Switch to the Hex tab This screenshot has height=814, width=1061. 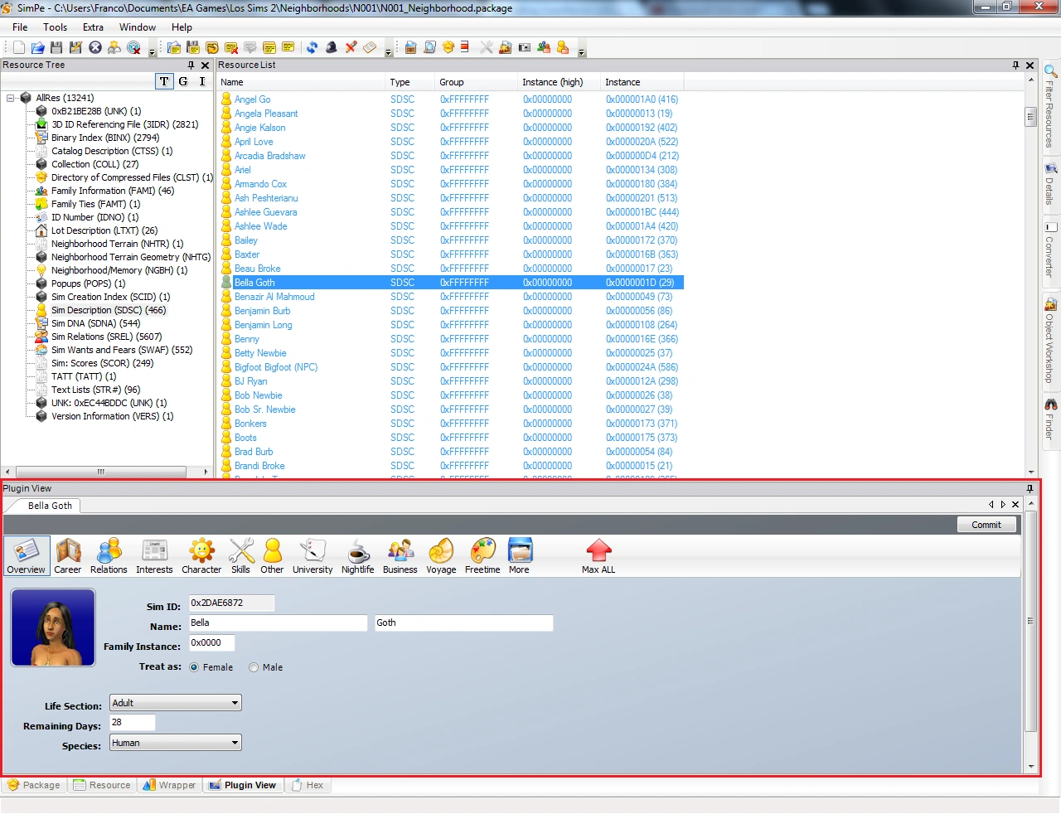click(308, 785)
